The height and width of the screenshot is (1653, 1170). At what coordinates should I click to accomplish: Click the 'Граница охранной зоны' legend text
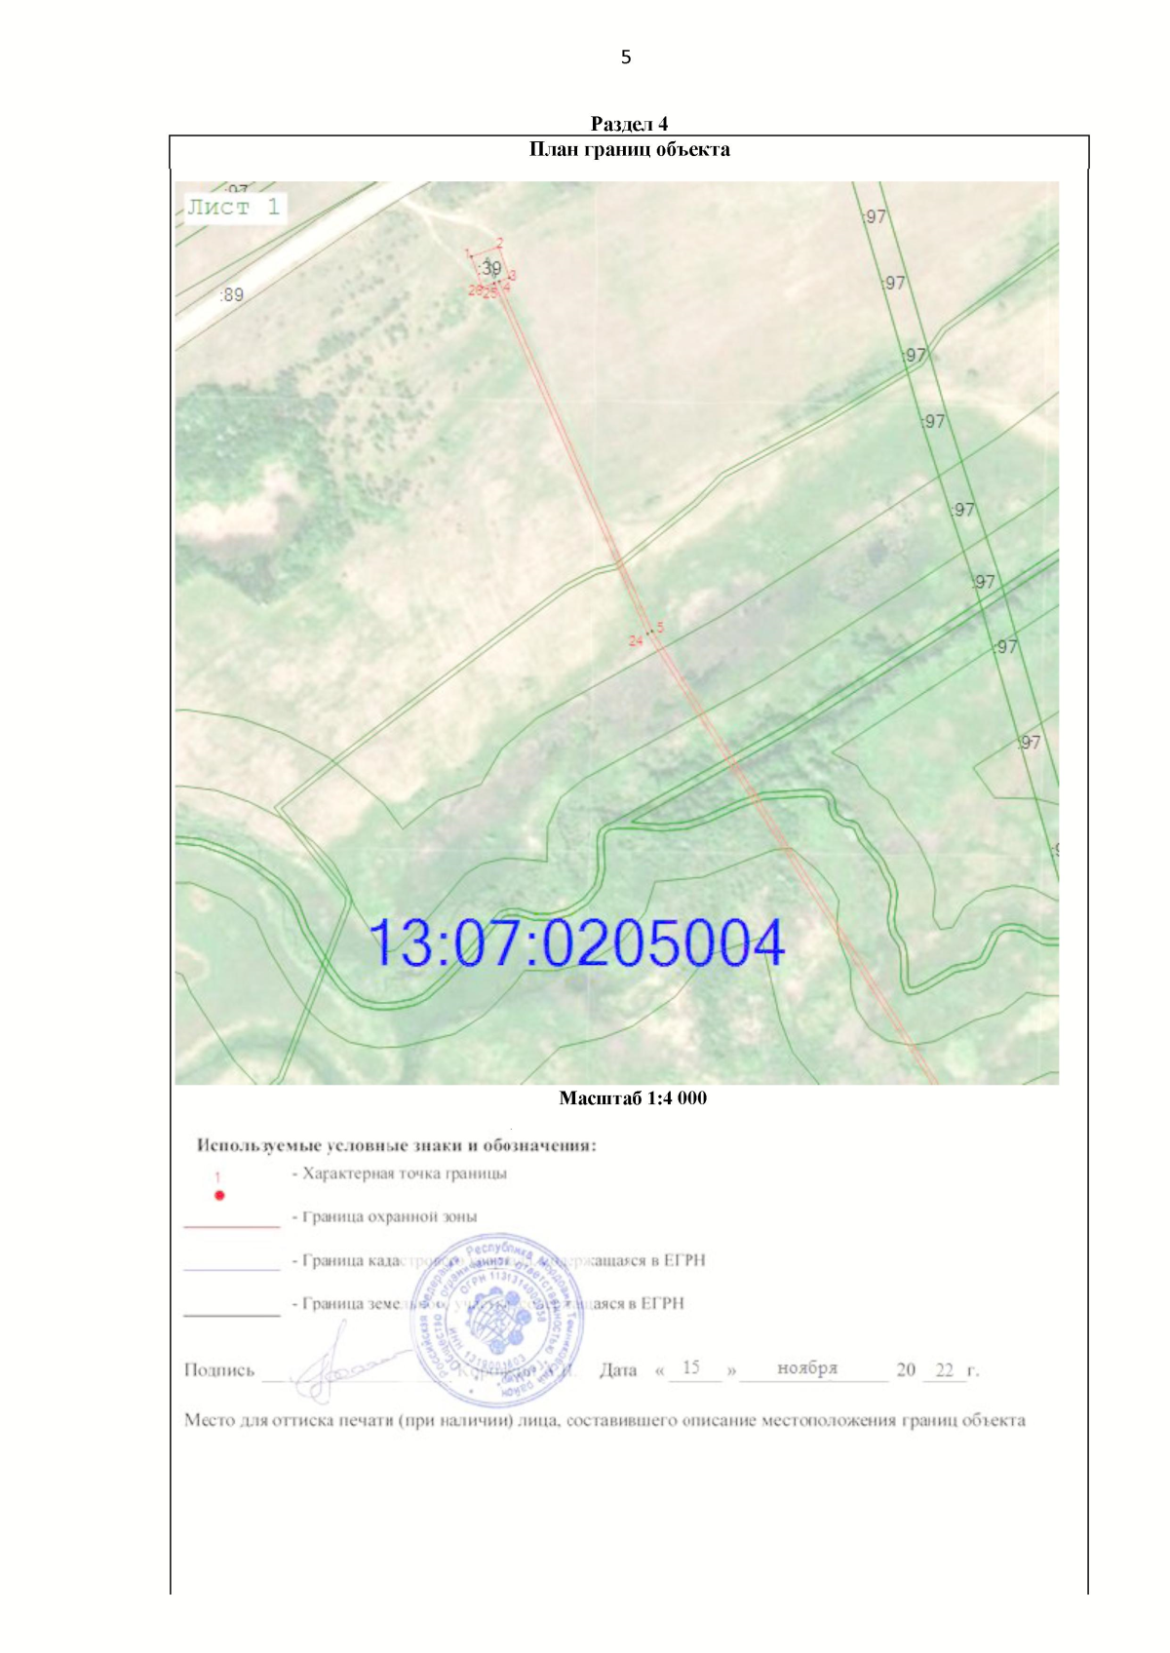pyautogui.click(x=389, y=1216)
